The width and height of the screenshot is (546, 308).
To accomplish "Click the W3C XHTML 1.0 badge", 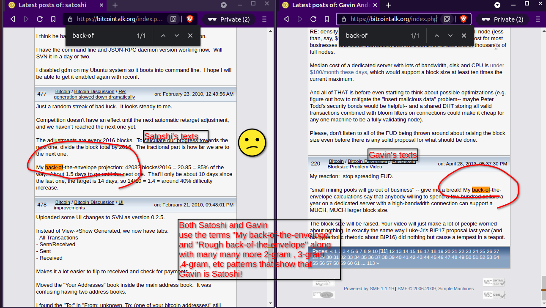I will [x=494, y=282].
